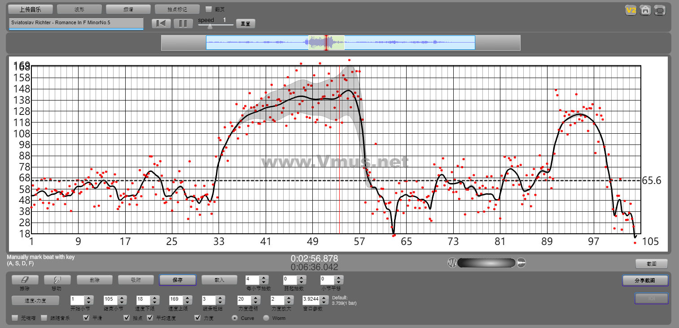
Task: Enable the 翻页 page-turn checkbox
Action: (208, 9)
